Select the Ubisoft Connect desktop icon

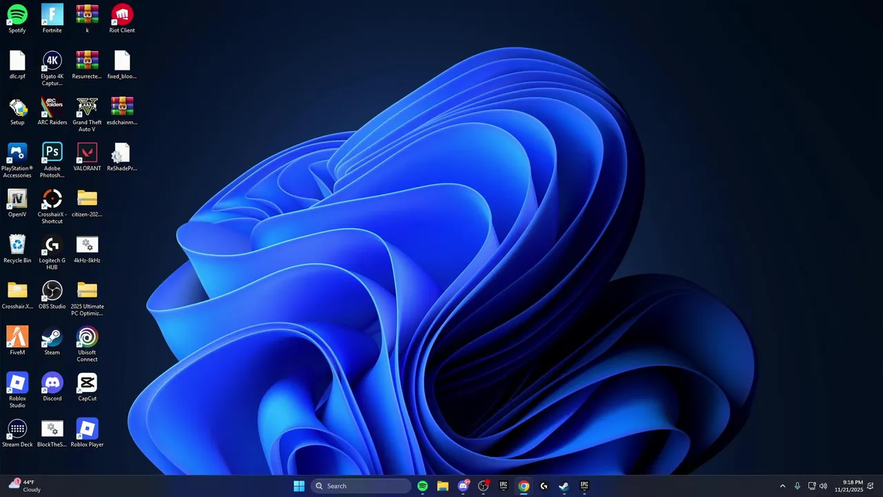pos(87,344)
